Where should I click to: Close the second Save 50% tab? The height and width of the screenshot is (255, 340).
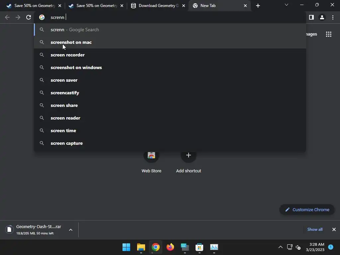[122, 6]
